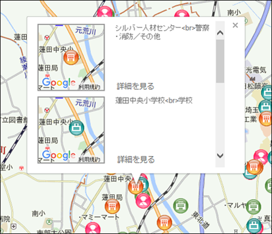Open the 蓮田中央小学校 map thumbnail

[71, 130]
